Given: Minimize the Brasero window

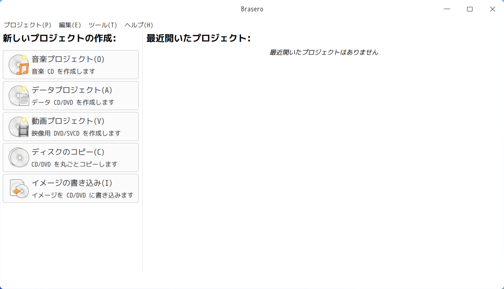Looking at the screenshot, I should (447, 9).
